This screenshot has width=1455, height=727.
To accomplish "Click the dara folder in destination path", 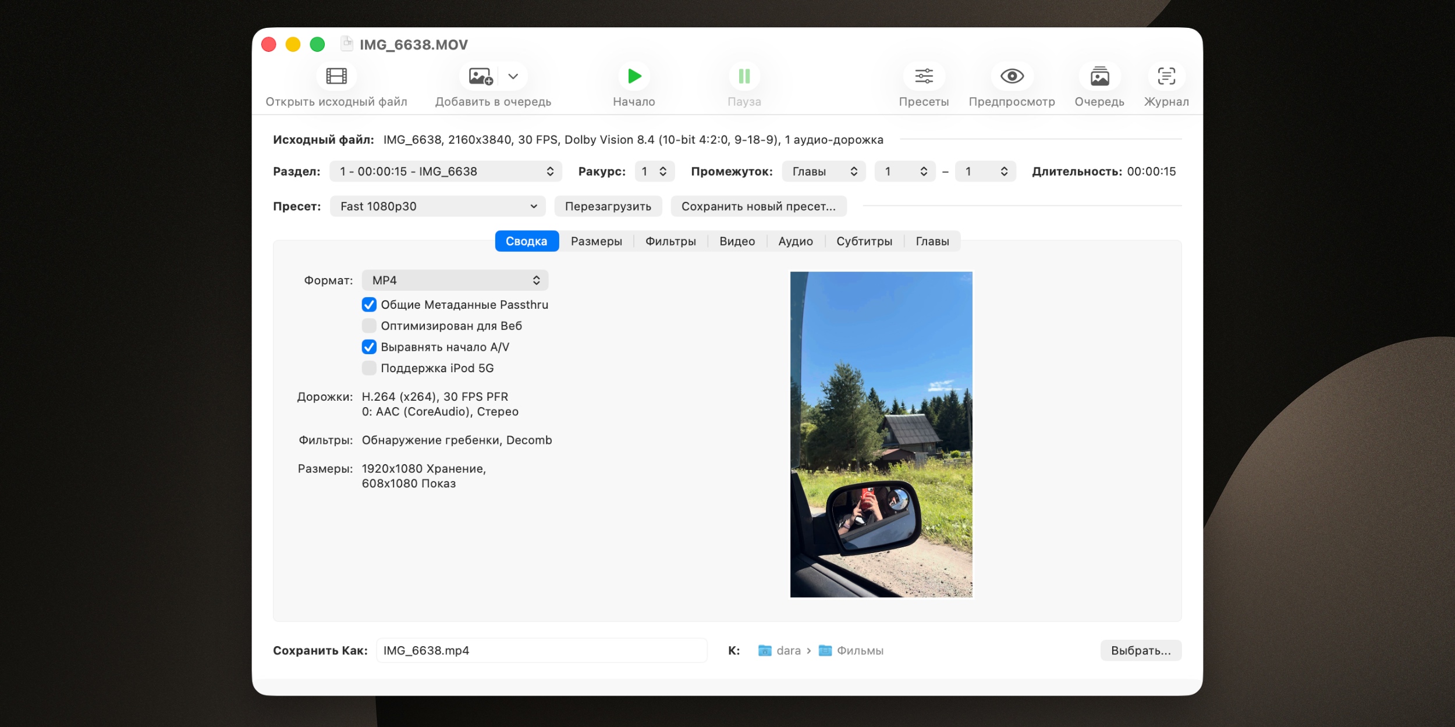I will tap(779, 650).
